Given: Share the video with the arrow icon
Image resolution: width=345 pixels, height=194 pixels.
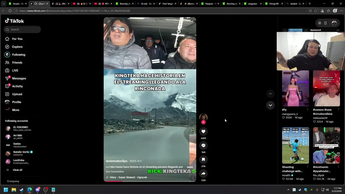Looking at the screenshot, I should coord(203,174).
